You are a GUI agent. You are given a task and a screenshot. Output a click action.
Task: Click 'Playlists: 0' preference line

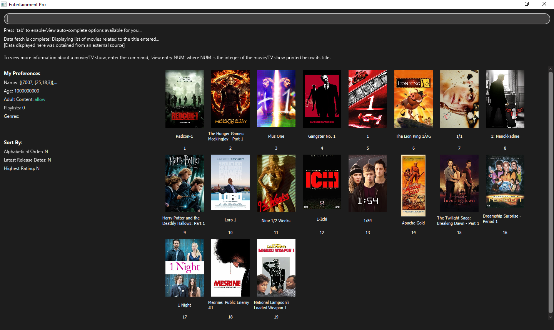coord(14,108)
